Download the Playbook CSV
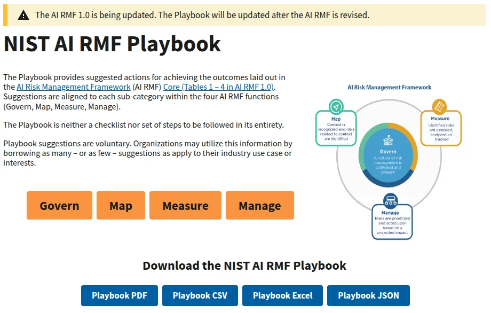The width and height of the screenshot is (491, 313). pos(200,295)
